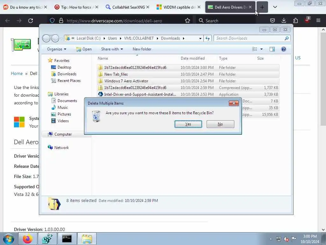Expand address bar previous locations dropdown
This screenshot has height=245, width=326.
click(200, 38)
